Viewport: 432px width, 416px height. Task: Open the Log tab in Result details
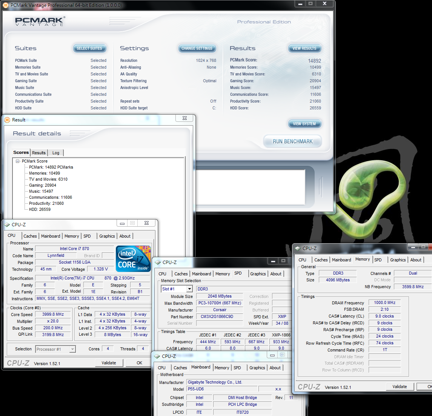click(56, 153)
